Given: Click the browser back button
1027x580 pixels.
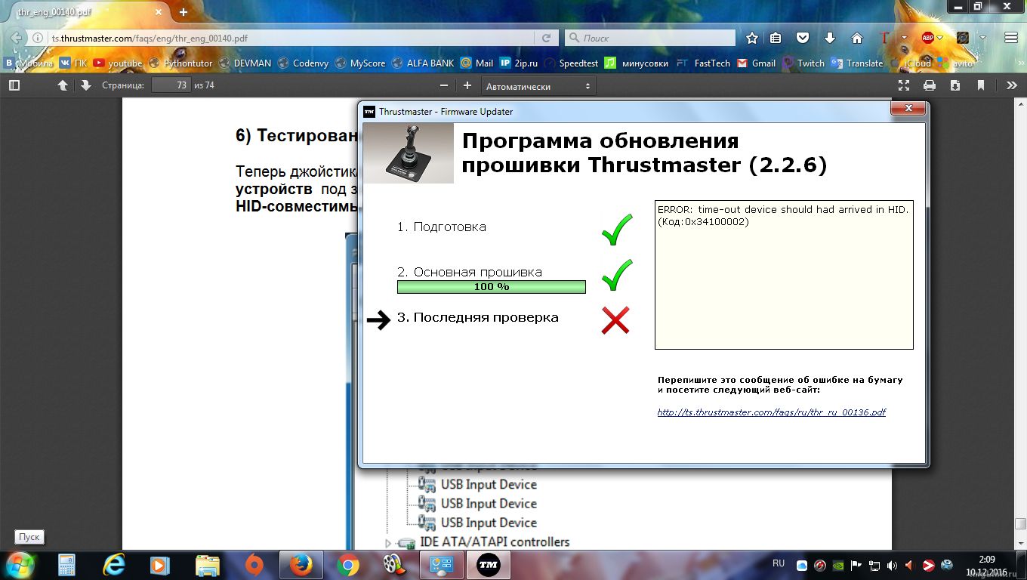Looking at the screenshot, I should tap(16, 38).
